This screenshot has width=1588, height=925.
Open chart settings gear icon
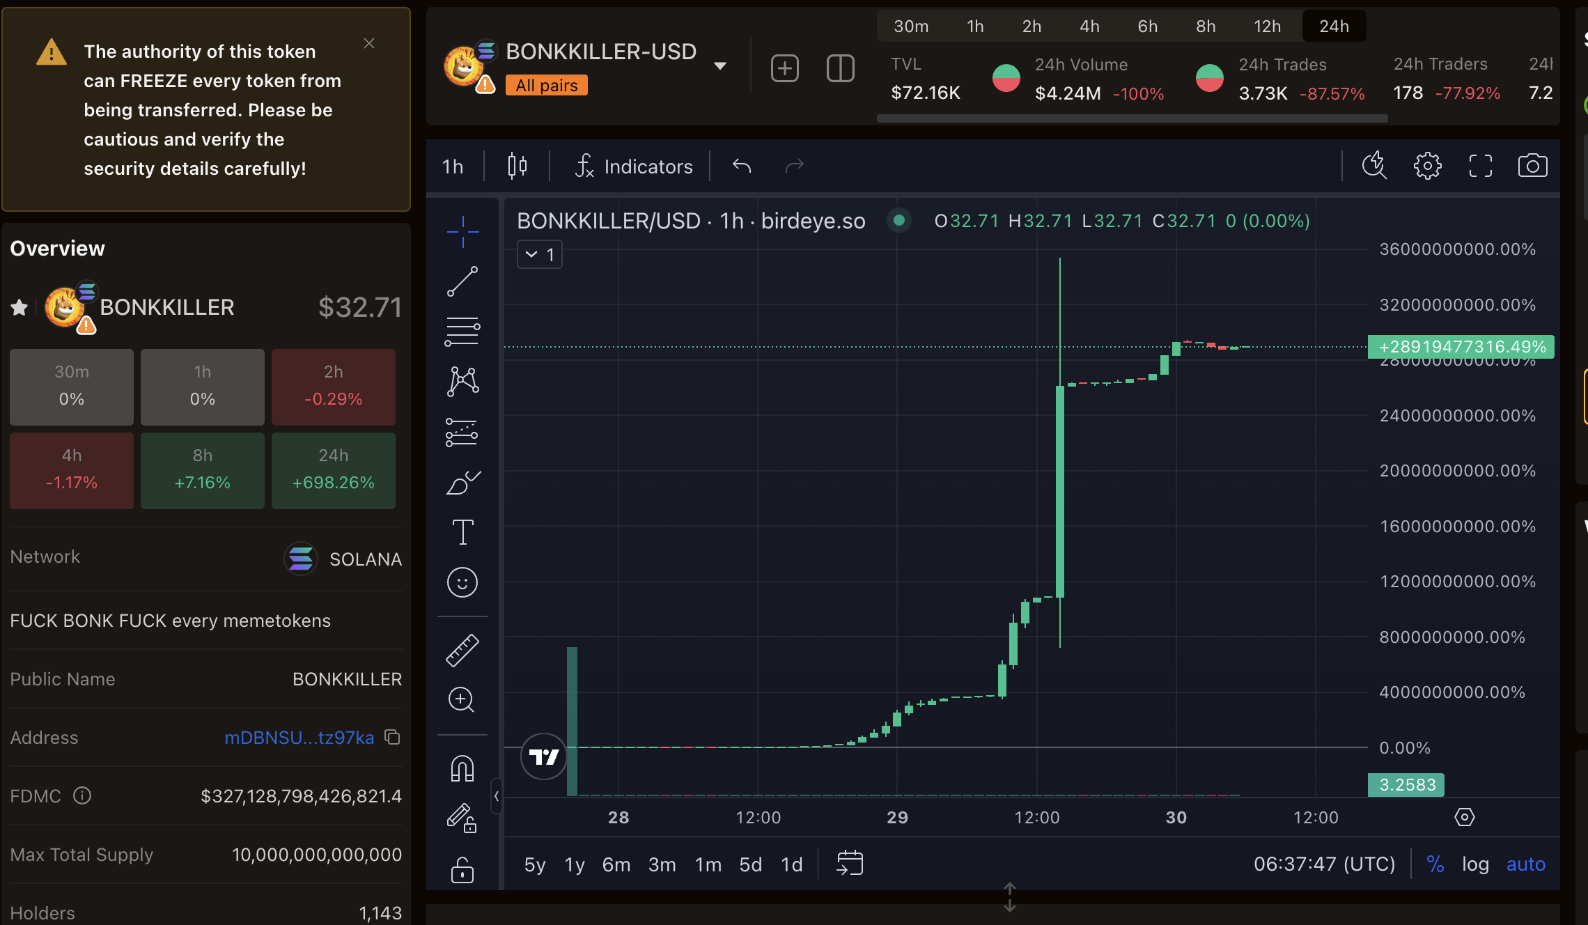pyautogui.click(x=1427, y=166)
